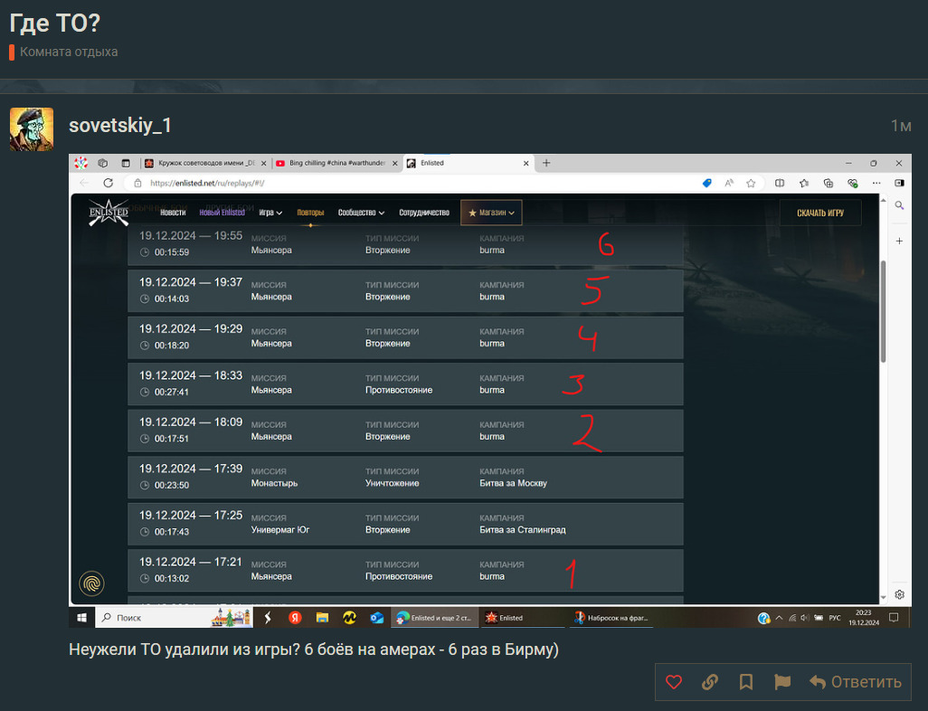
Task: Open the Новый Enlisted menu item
Action: click(x=222, y=213)
